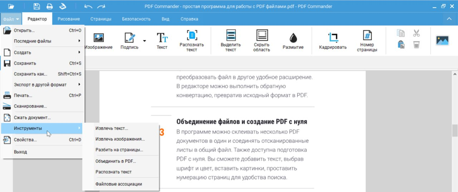Image resolution: width=458 pixels, height=192 pixels.
Task: Select Извлечь изображения... submenu item
Action: point(121,139)
